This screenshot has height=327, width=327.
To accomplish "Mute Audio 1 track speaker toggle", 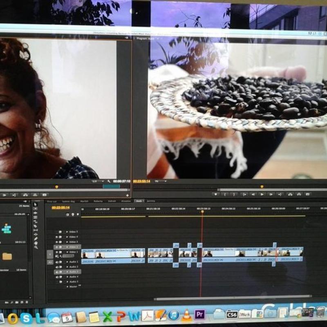I will click(x=57, y=262).
